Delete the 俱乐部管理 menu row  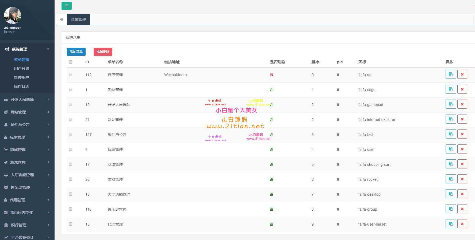coord(462,209)
